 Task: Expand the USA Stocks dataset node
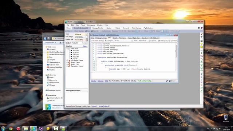click(x=67, y=60)
